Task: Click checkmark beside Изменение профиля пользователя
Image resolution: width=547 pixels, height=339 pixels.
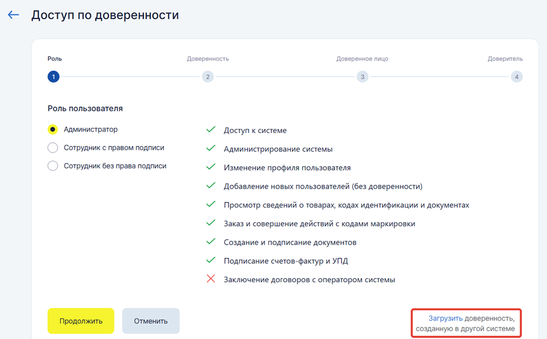Action: (x=211, y=167)
